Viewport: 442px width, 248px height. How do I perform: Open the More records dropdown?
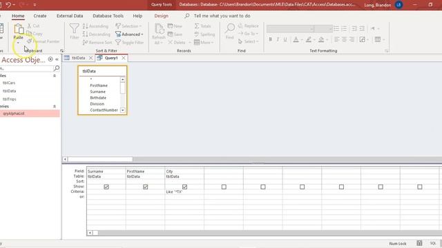coord(204,43)
